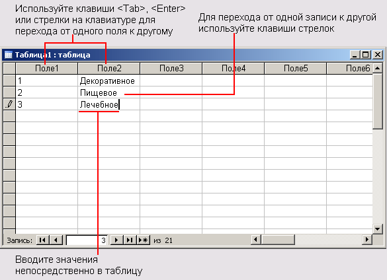Click Поле1 cell with value 2
This screenshot has height=280, width=387.
(x=47, y=92)
